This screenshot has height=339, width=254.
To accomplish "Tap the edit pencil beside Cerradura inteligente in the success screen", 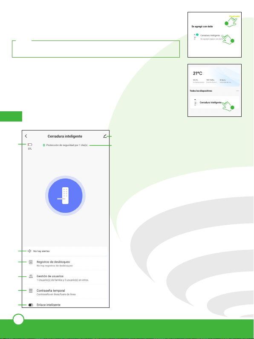I will [222, 35].
